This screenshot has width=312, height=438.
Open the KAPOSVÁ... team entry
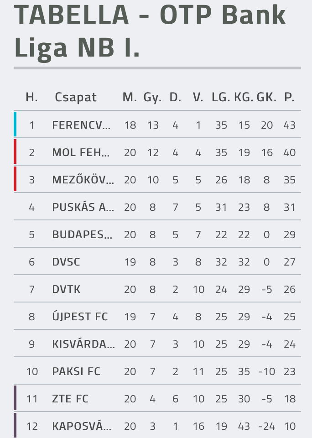82,426
